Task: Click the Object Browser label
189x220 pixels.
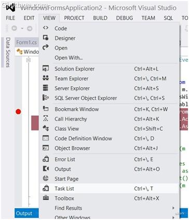Action: 72,148
